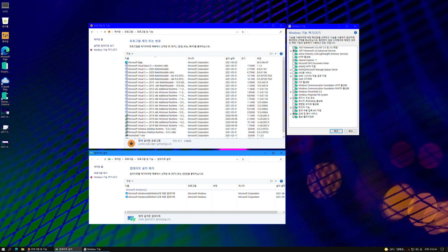Click search icon in 업데이트 설치 search box

281,159
